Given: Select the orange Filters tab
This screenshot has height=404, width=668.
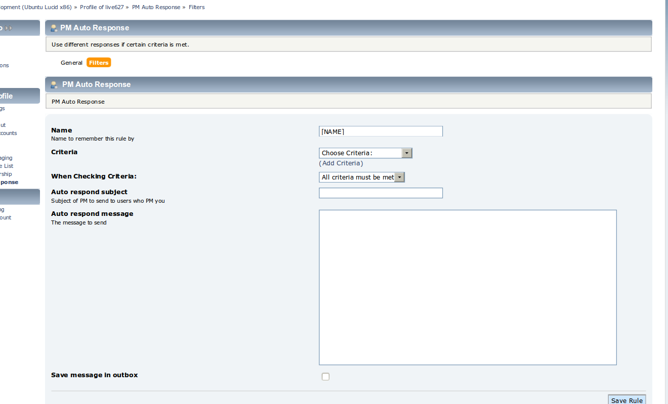Looking at the screenshot, I should click(x=99, y=63).
